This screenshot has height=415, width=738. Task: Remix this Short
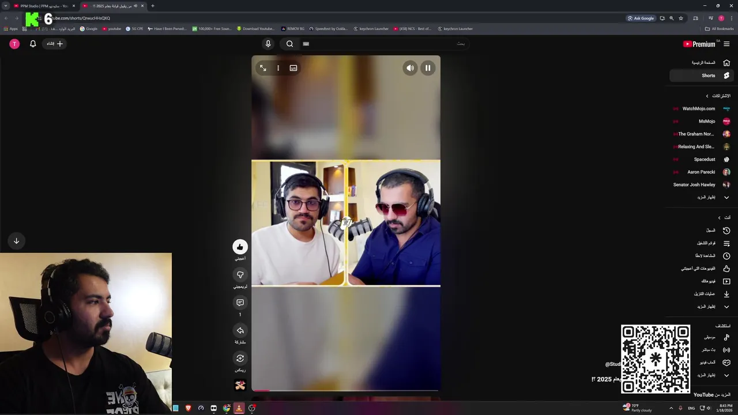(240, 359)
